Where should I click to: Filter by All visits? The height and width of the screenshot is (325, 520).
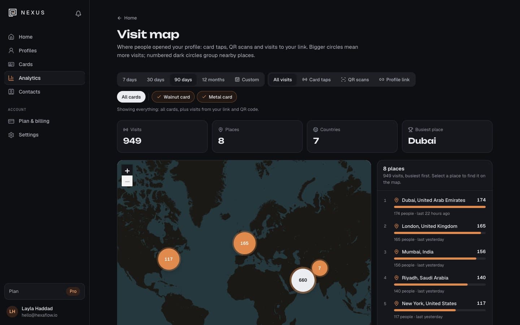point(282,79)
